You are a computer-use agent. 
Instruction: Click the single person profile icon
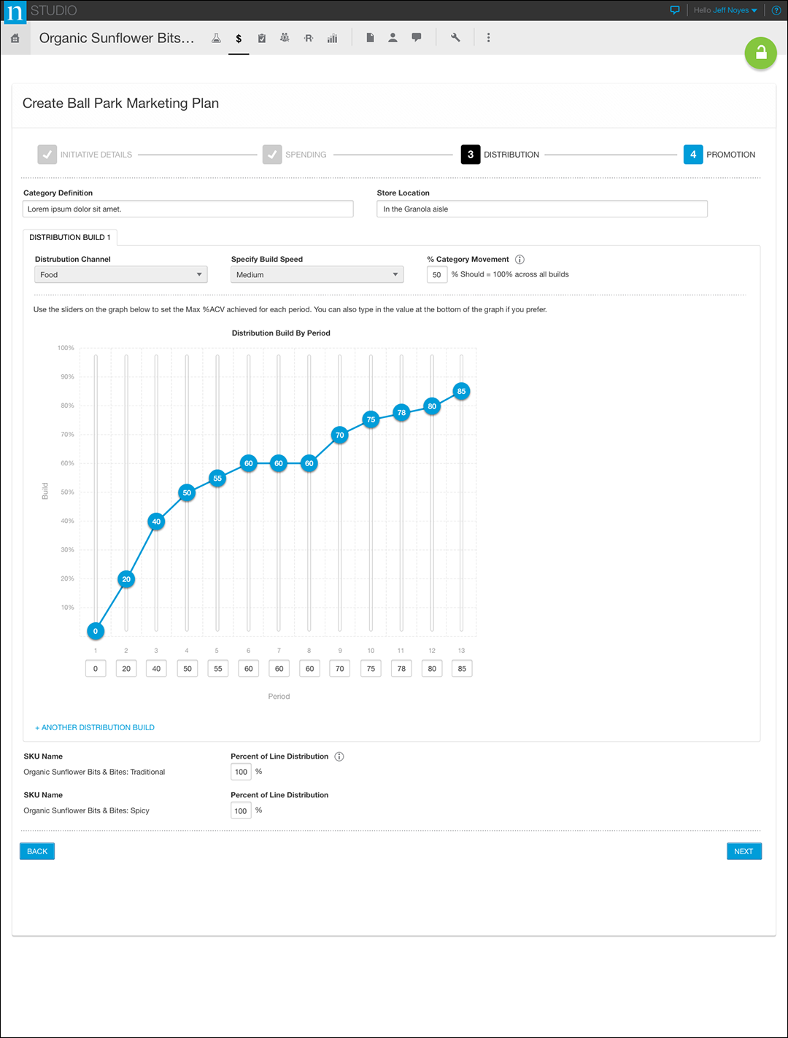pos(393,37)
